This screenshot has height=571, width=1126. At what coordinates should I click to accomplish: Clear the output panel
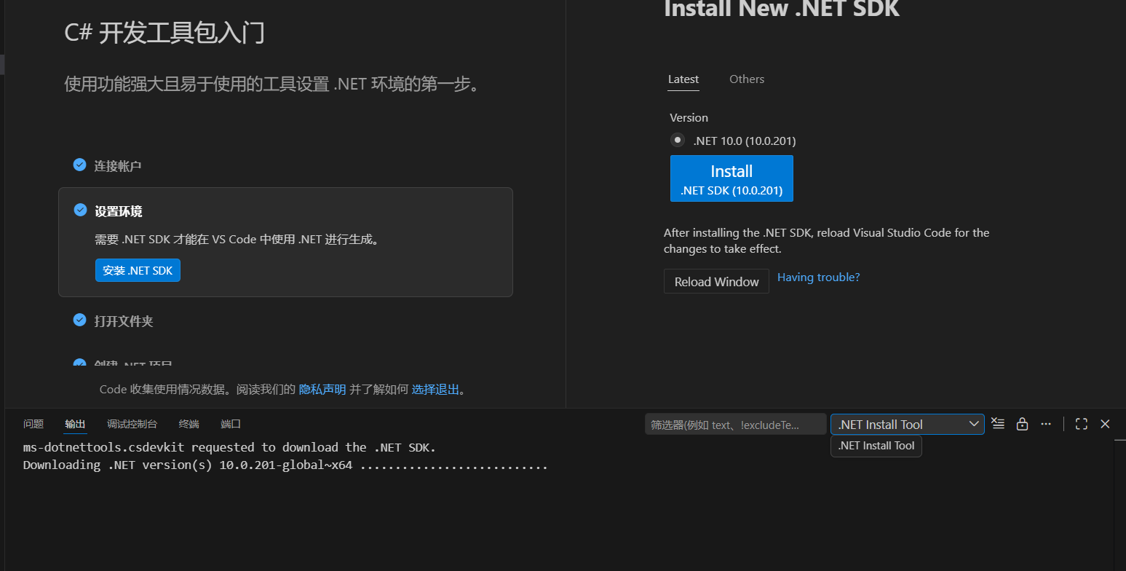pos(999,424)
